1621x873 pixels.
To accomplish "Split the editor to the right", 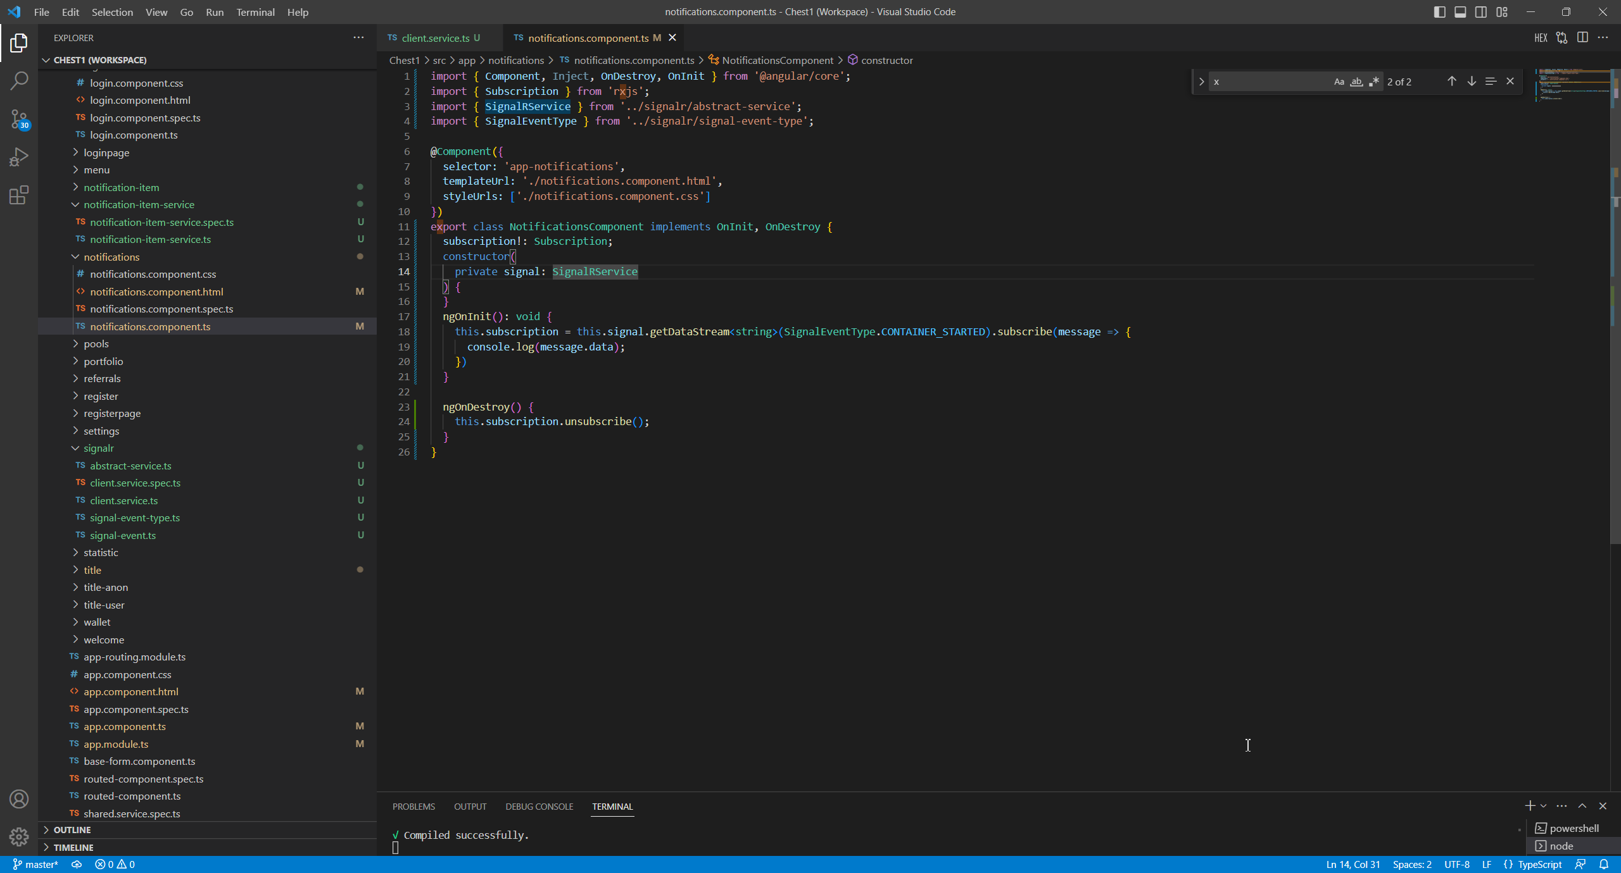I will tap(1582, 38).
